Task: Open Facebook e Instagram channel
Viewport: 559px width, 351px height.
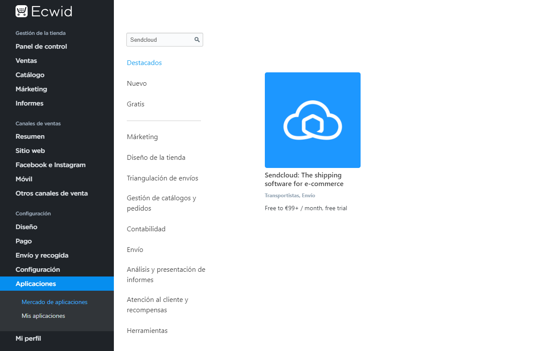Action: [x=50, y=165]
